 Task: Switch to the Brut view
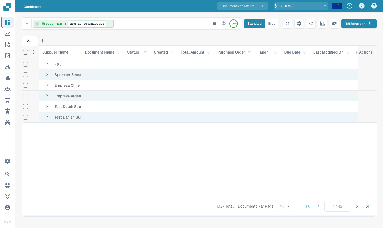point(272,24)
